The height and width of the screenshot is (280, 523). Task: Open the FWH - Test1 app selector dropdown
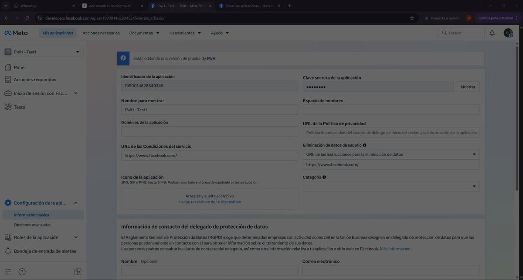[x=43, y=52]
